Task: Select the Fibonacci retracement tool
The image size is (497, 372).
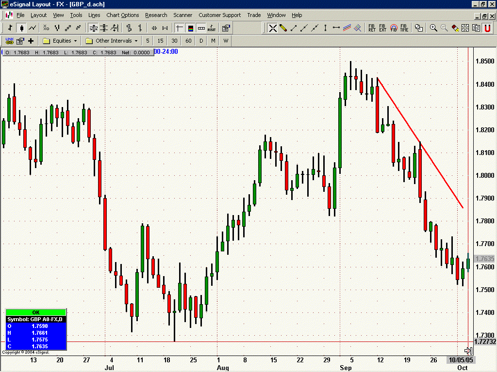Action: pos(372,28)
